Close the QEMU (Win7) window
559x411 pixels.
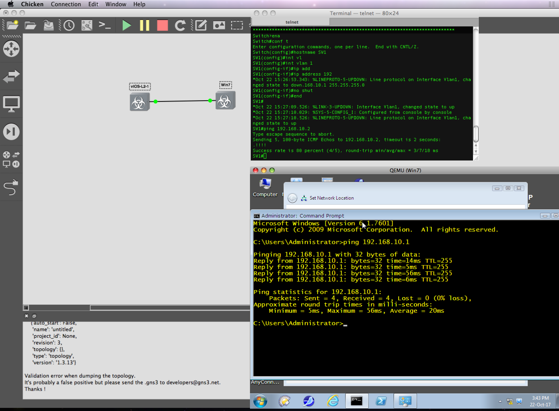255,170
